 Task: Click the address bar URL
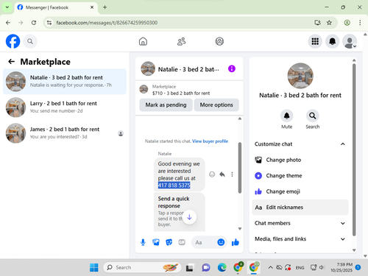click(x=107, y=23)
